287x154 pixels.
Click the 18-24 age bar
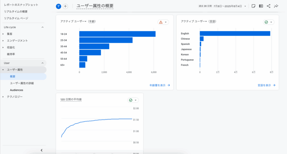[x=117, y=34]
